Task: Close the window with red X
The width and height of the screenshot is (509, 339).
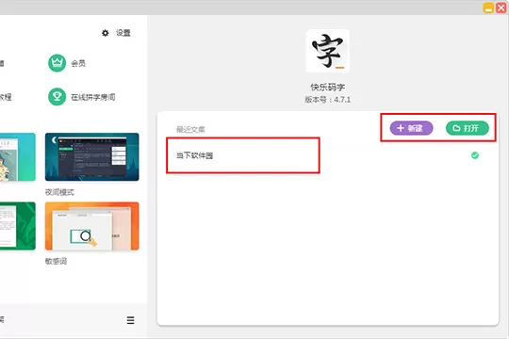Action: click(x=501, y=8)
